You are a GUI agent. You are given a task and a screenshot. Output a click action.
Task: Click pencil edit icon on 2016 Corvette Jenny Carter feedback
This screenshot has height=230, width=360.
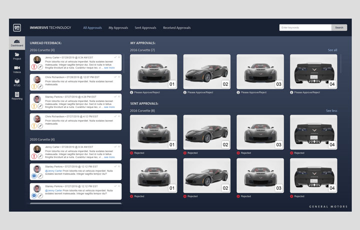(x=40, y=67)
